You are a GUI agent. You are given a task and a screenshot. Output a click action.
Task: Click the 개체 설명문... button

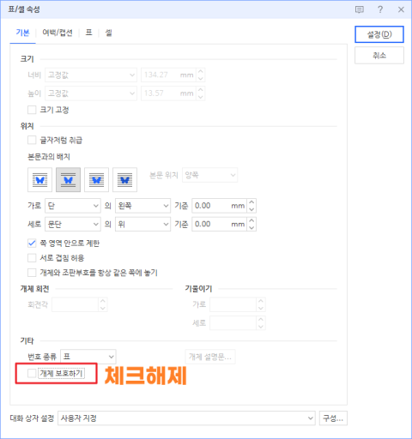point(210,357)
